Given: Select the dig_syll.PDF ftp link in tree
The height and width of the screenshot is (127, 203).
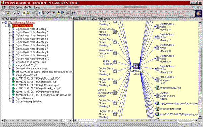Looking at the screenshot, I should (x=38, y=78).
